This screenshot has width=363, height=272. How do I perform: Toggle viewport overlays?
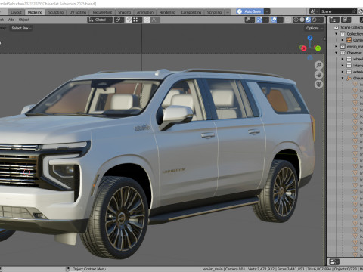tap(274, 20)
